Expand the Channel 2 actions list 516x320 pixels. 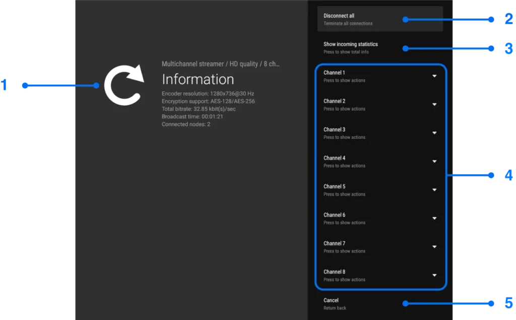pos(434,104)
